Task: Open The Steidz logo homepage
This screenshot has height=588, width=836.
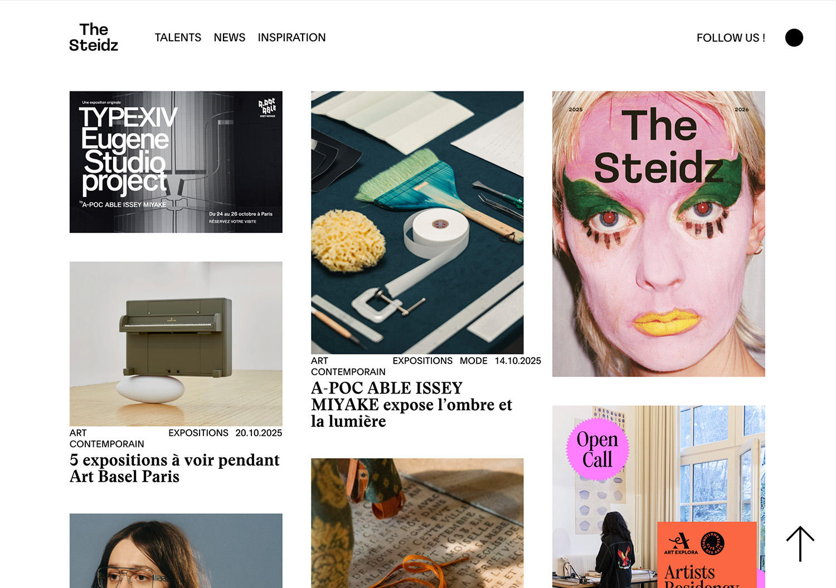Action: pyautogui.click(x=94, y=37)
